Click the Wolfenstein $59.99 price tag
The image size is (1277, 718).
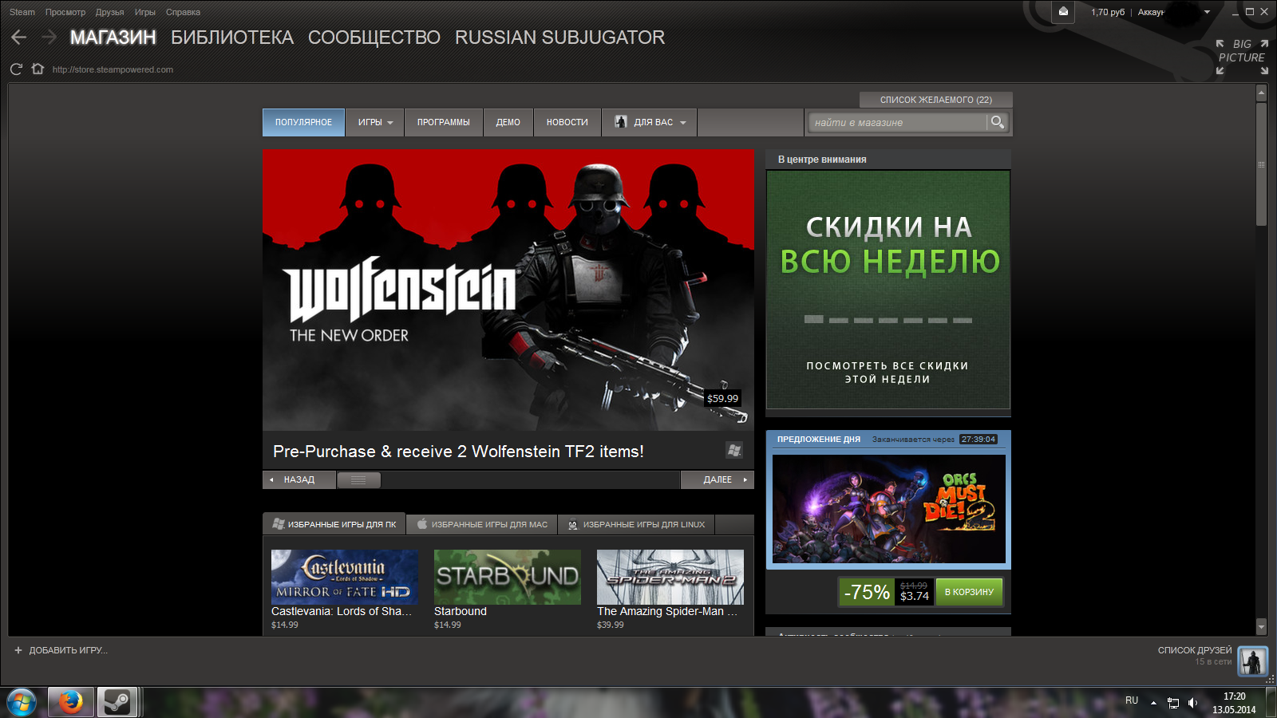click(722, 398)
